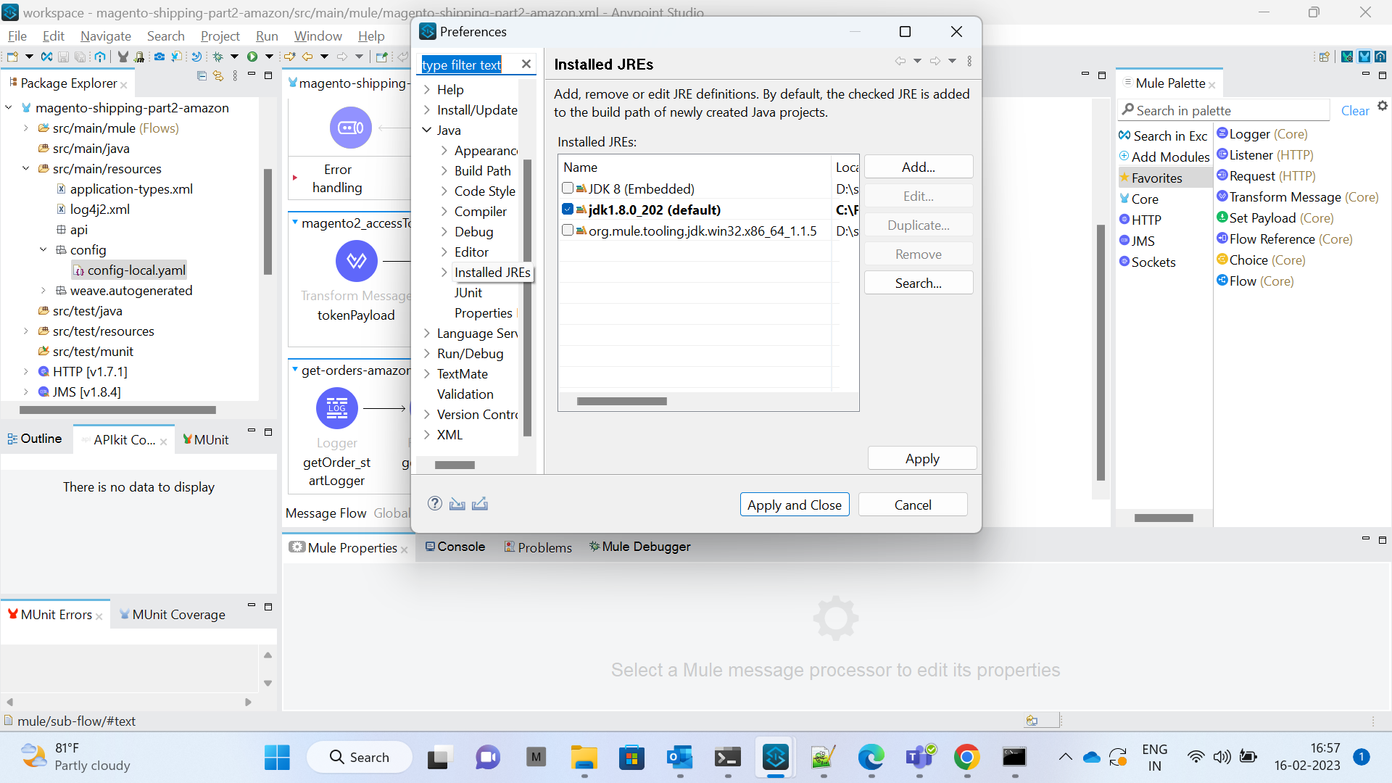
Task: Check the org.mule.tooling.jdk.win32 checkbox
Action: click(x=568, y=230)
